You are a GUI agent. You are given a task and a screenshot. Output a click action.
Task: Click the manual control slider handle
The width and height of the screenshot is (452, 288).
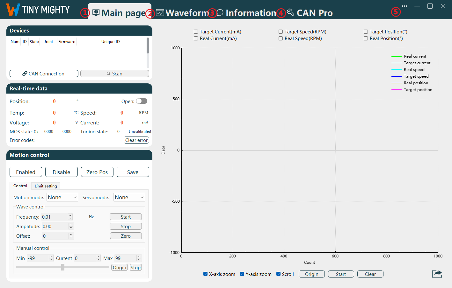pyautogui.click(x=63, y=267)
